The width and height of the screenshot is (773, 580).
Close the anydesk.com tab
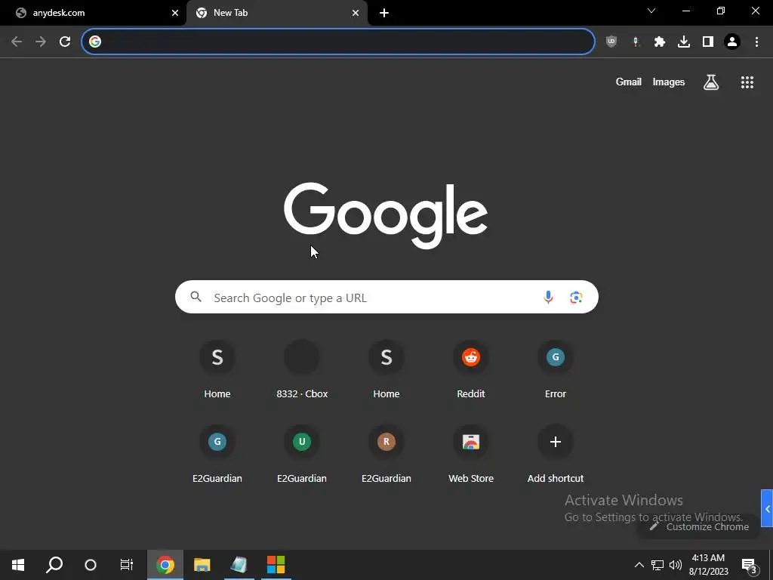(x=175, y=13)
